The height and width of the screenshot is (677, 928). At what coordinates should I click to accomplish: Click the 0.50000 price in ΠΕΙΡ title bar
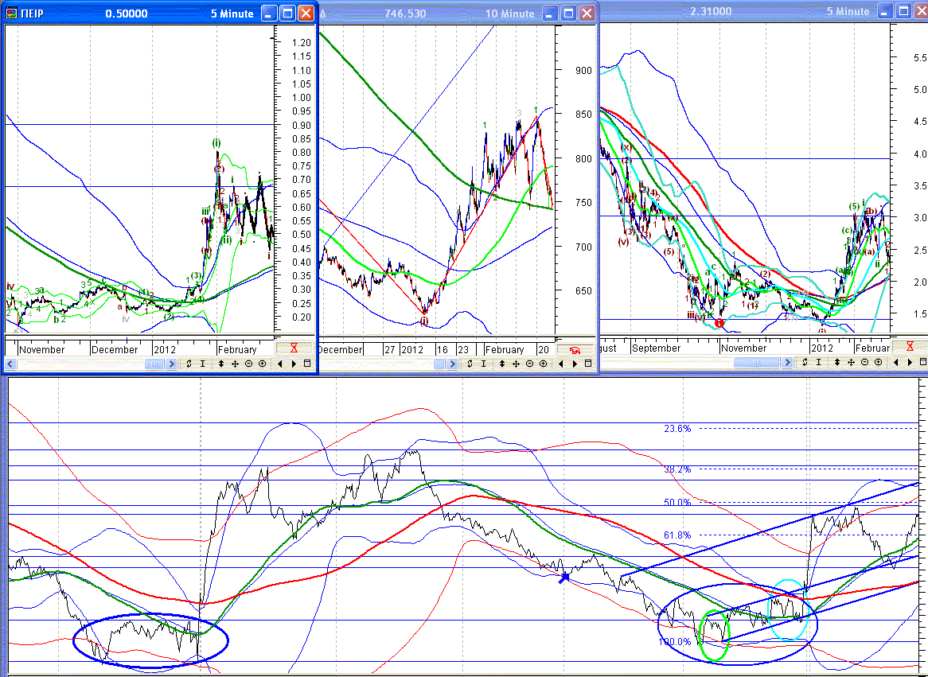[126, 13]
